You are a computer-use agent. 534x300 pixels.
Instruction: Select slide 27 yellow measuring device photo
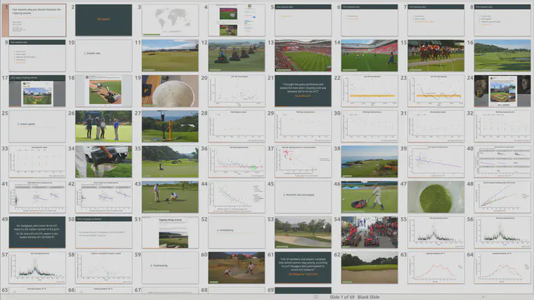(170, 126)
